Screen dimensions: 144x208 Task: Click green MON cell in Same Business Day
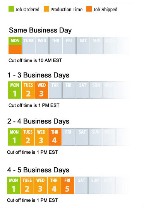tap(15, 41)
